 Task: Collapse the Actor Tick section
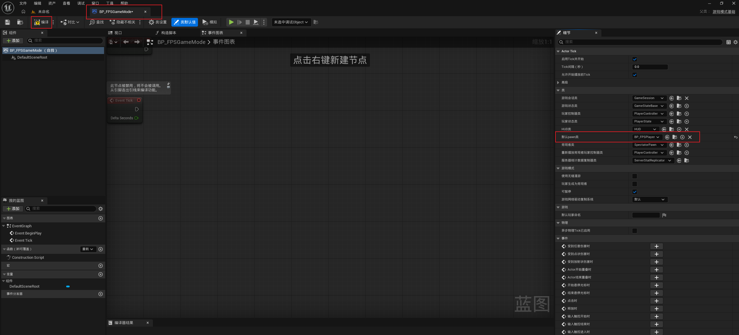558,51
